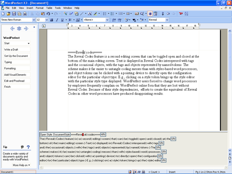Click the HRt code in Reveal Codes
Viewport: 232px width, 174px height.
tap(103, 134)
